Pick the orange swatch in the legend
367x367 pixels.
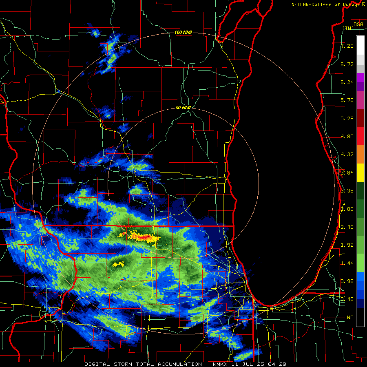(x=360, y=155)
